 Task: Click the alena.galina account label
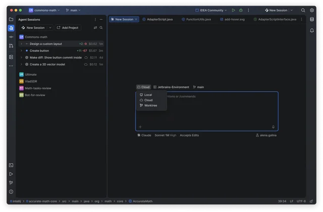click(x=266, y=135)
